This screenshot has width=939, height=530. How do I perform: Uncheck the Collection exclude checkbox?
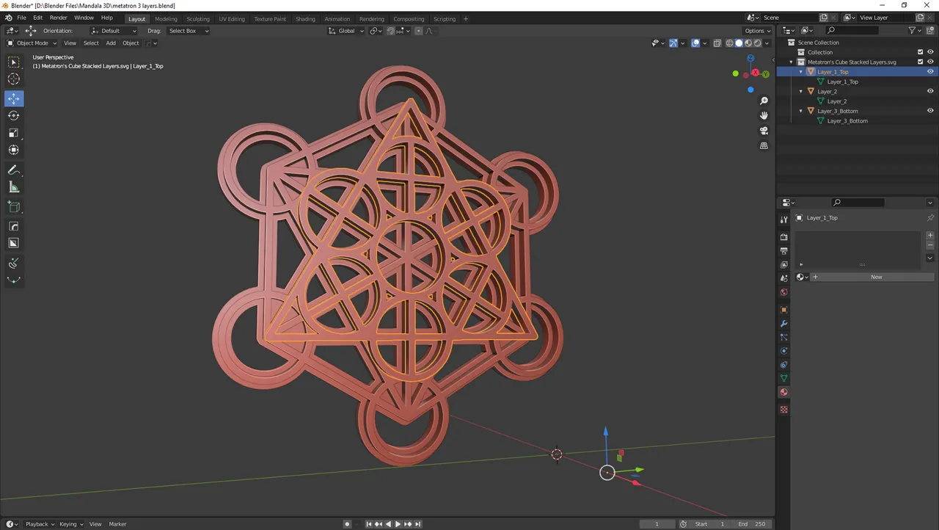(921, 52)
